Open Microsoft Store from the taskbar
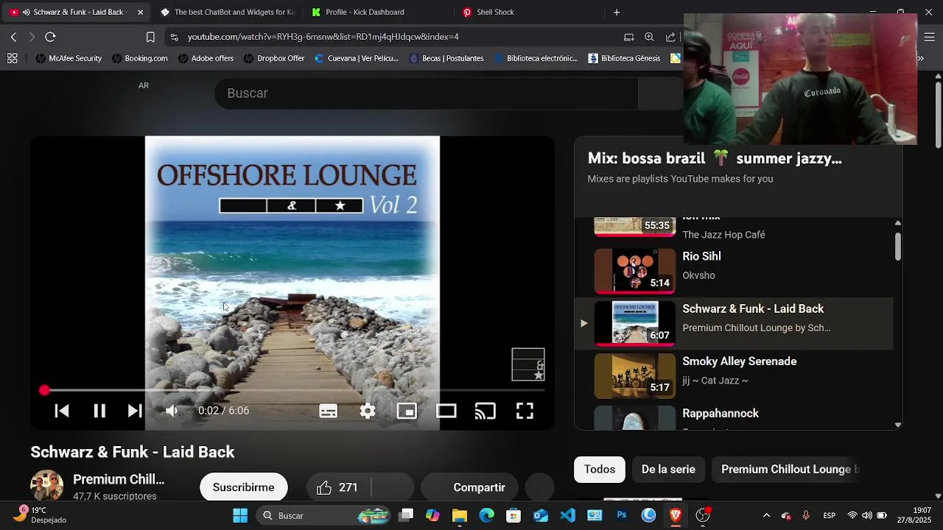 (x=513, y=515)
